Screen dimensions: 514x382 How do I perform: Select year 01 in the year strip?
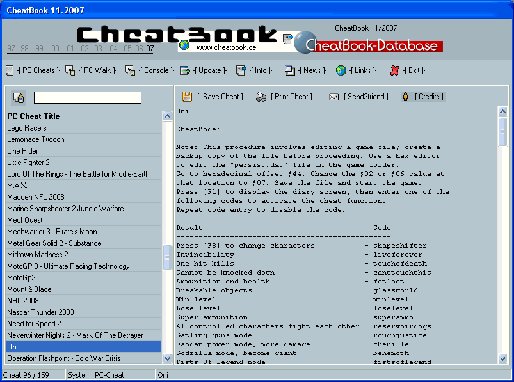[70, 49]
